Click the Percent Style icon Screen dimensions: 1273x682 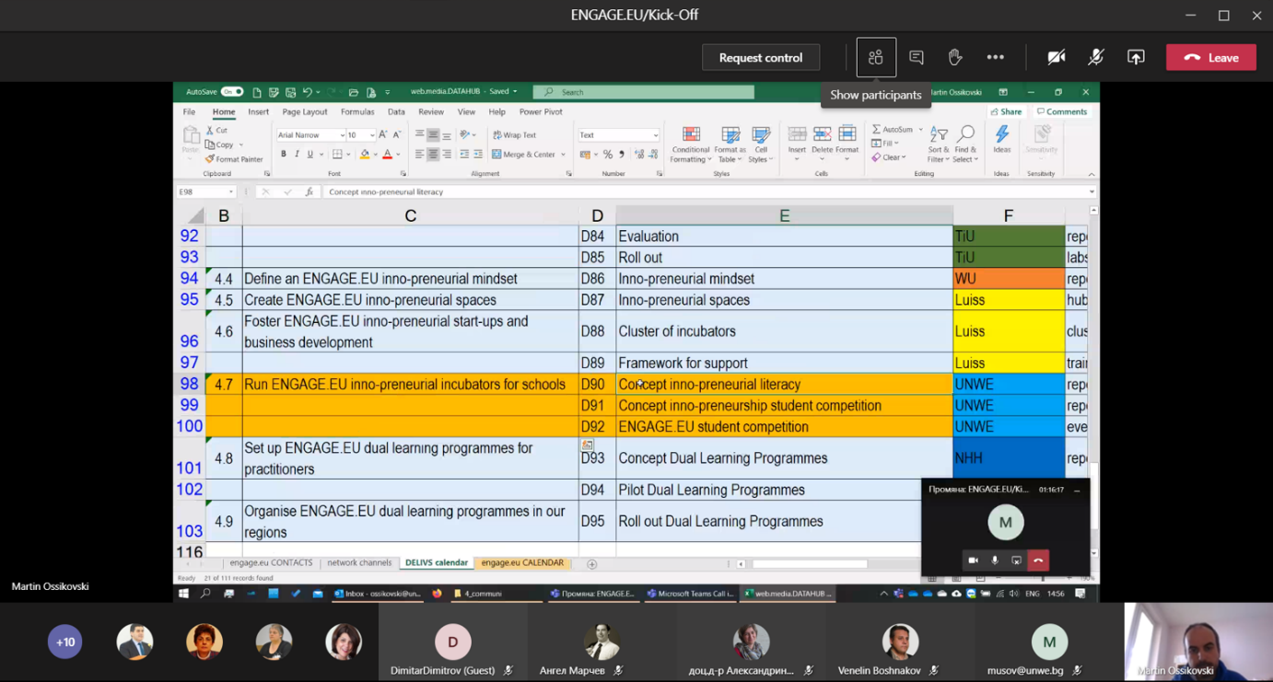coord(607,155)
